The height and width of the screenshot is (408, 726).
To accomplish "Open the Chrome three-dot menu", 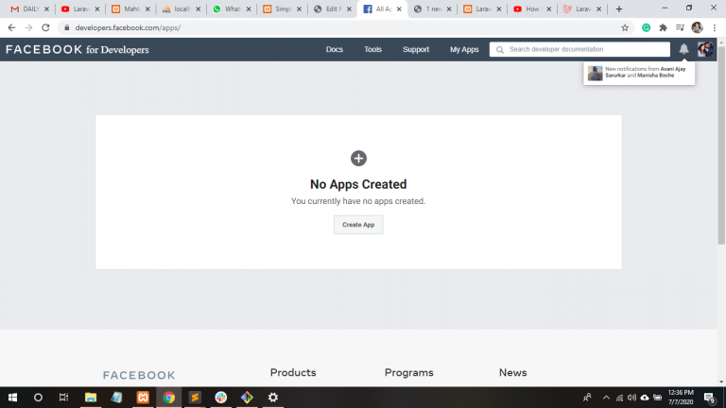I will 715,27.
